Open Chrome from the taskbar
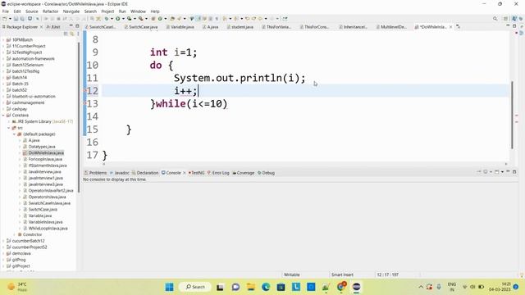 341,287
